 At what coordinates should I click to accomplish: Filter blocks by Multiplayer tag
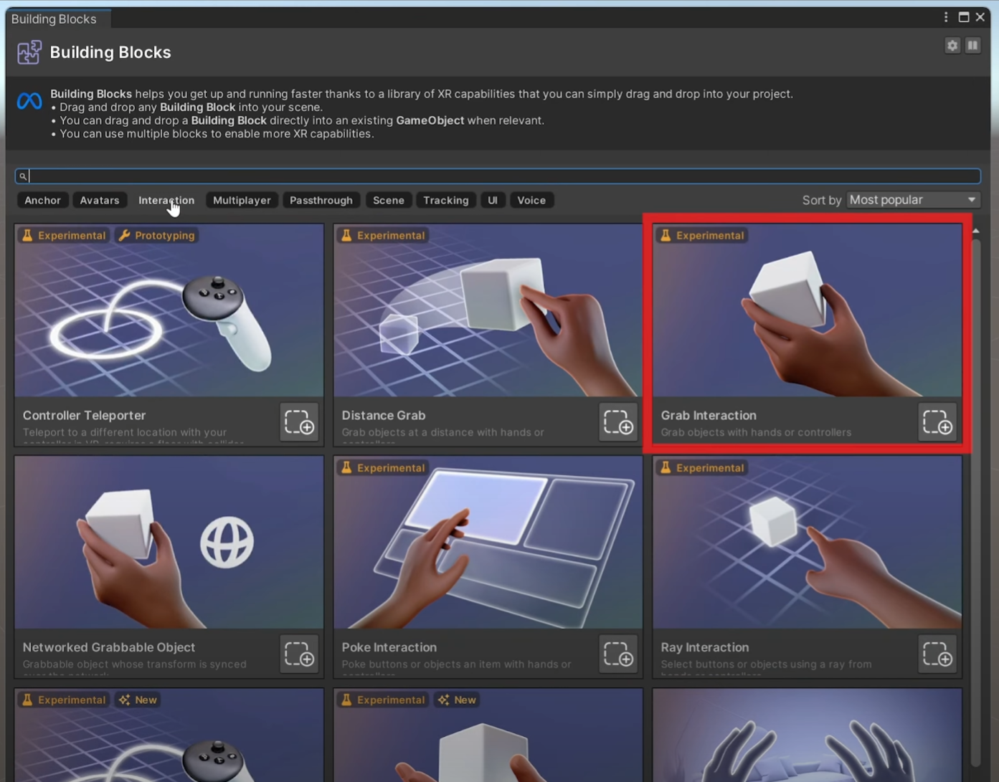pyautogui.click(x=242, y=200)
